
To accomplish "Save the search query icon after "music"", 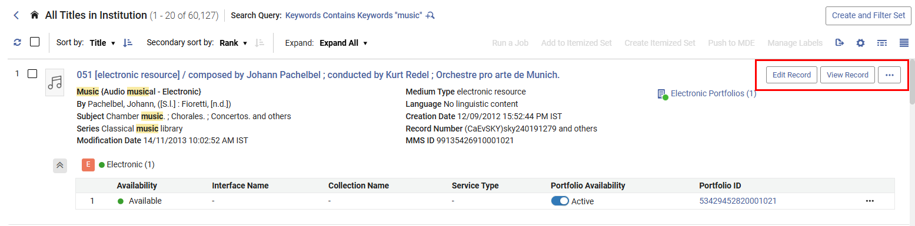I will (x=430, y=15).
